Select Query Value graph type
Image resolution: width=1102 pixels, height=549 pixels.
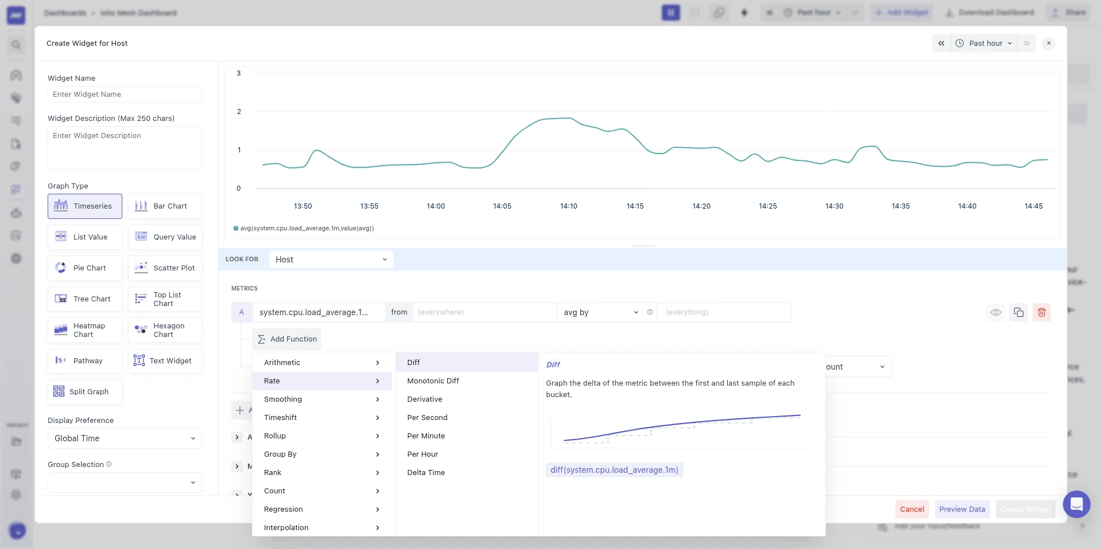click(x=165, y=237)
